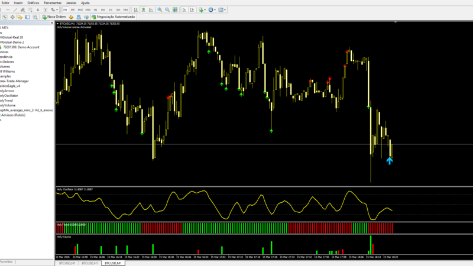Switch to M30 timeframe

tap(88, 9)
